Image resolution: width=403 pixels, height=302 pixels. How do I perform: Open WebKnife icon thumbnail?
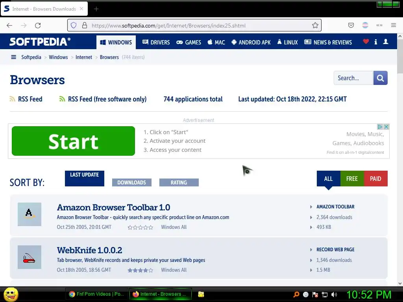pos(30,257)
